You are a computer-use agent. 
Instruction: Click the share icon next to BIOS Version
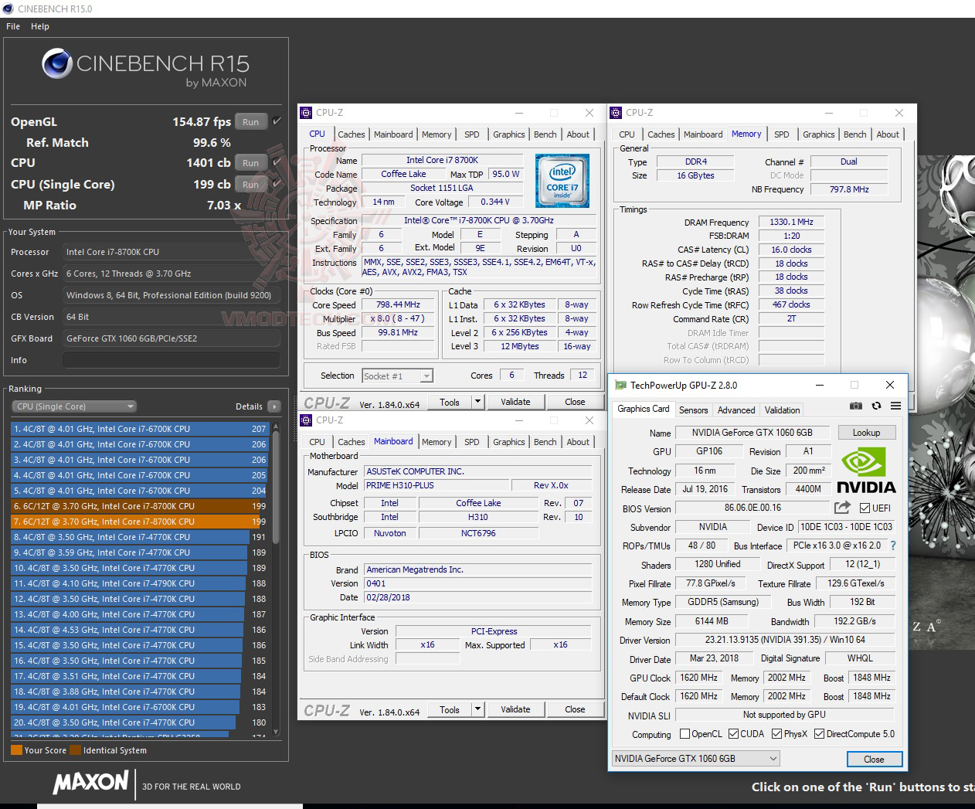point(842,508)
